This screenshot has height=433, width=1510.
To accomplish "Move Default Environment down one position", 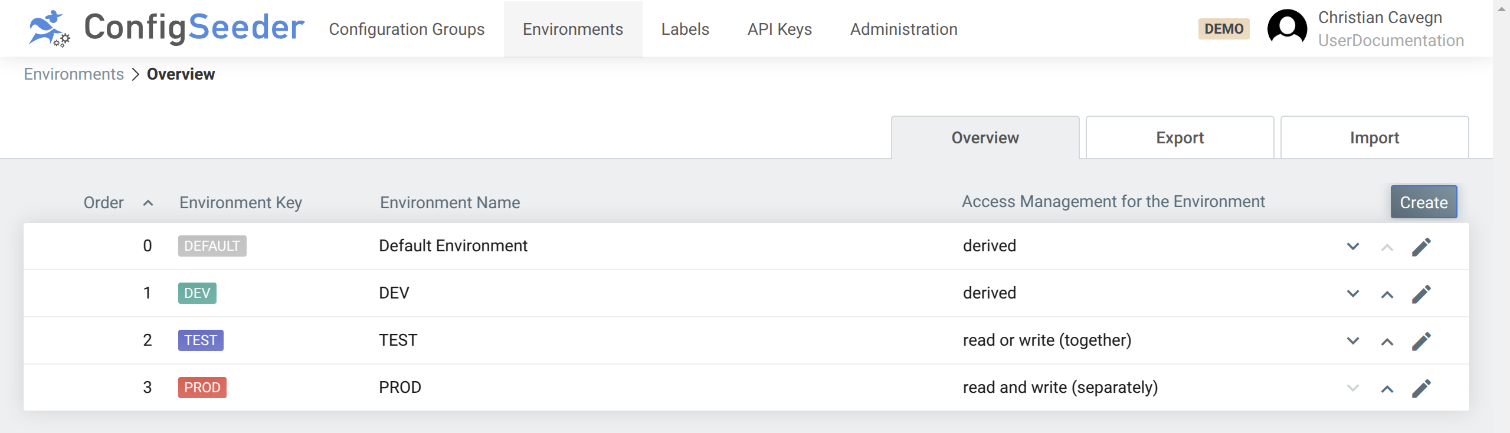I will point(1352,247).
